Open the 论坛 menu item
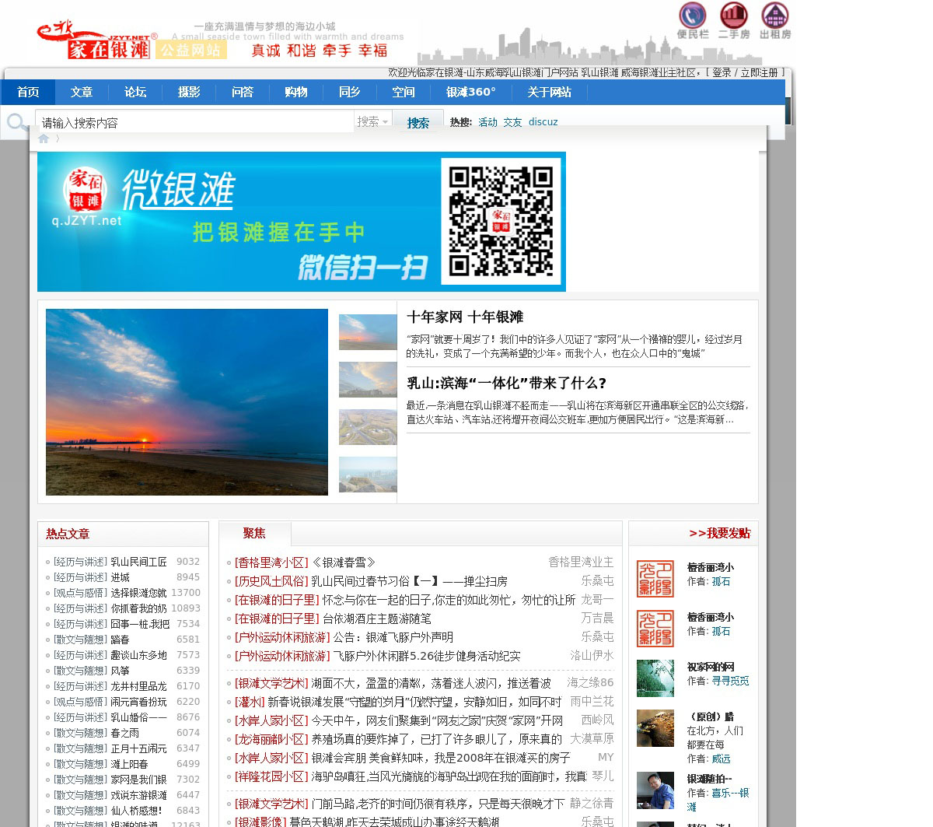Screen dimensions: 933x827 pos(135,92)
